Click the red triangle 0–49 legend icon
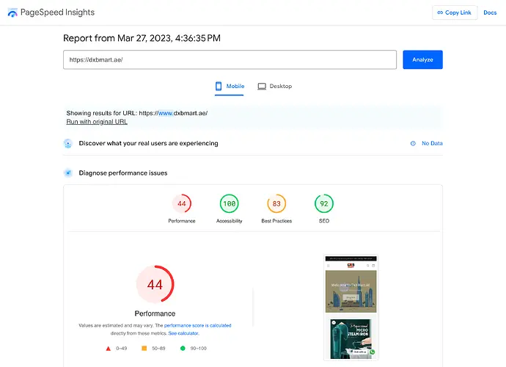 click(109, 348)
